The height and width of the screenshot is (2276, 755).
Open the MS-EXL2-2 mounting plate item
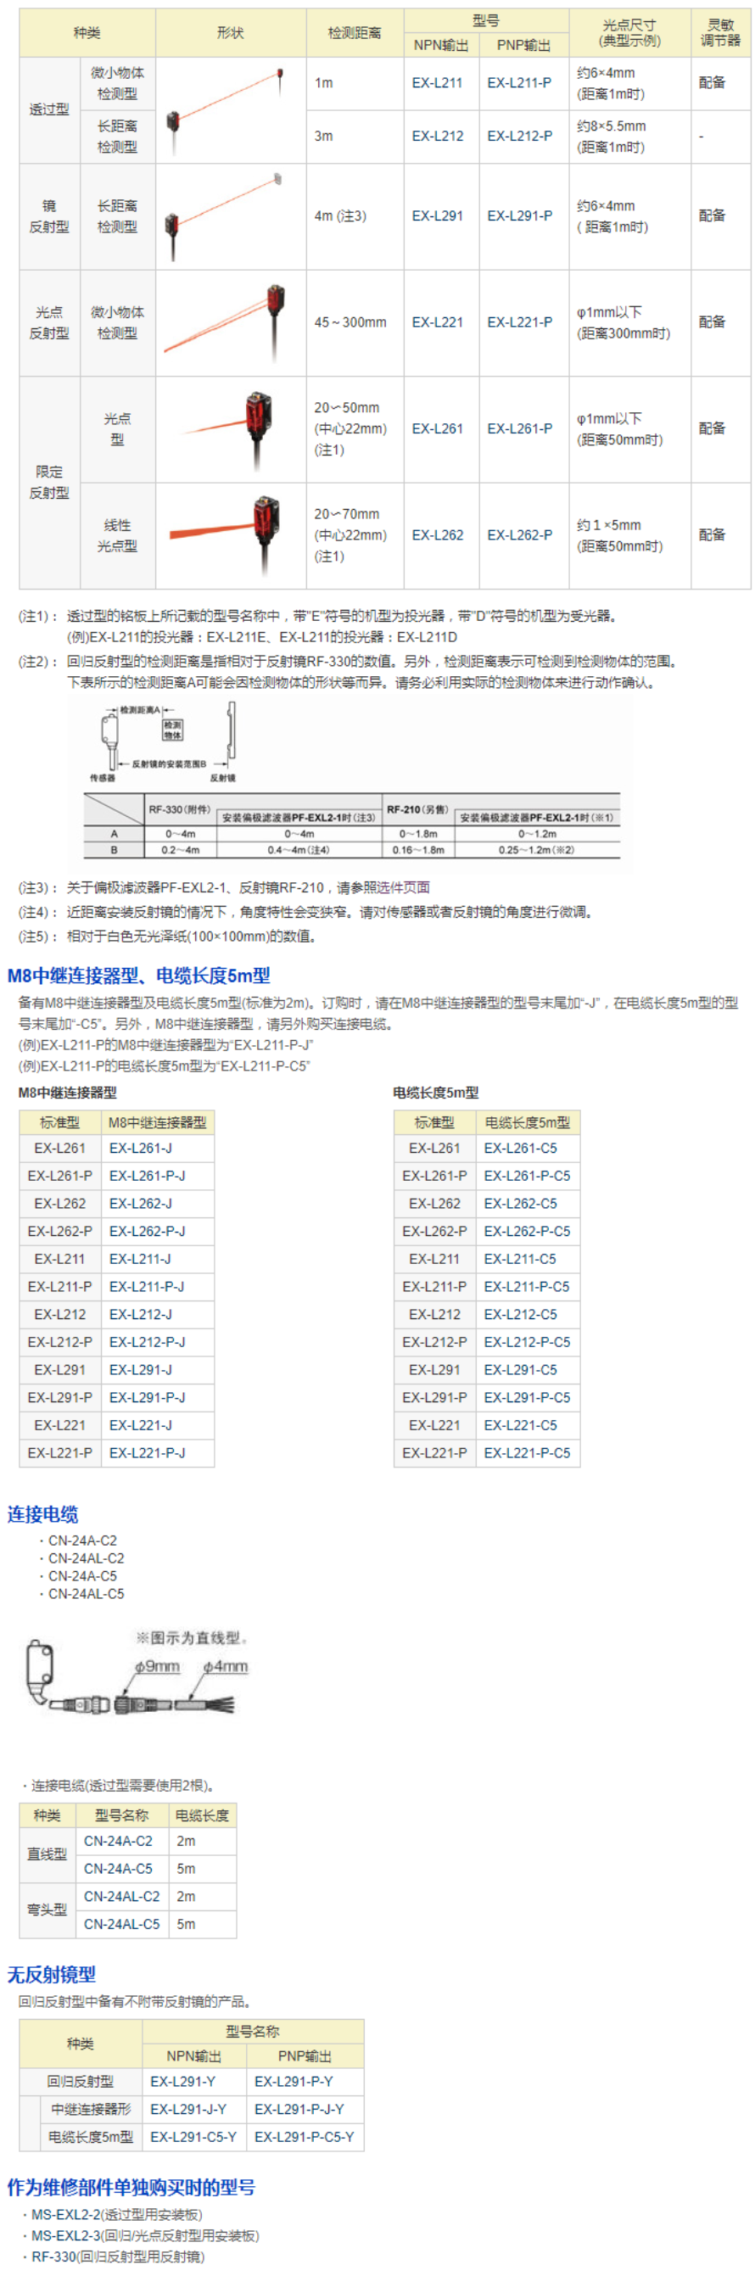[116, 2214]
